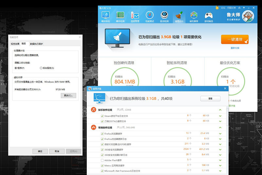Viewport: 262px width, 175px height.
Task: Click 取消 in 性能选项 dialog
Action: 57,151
